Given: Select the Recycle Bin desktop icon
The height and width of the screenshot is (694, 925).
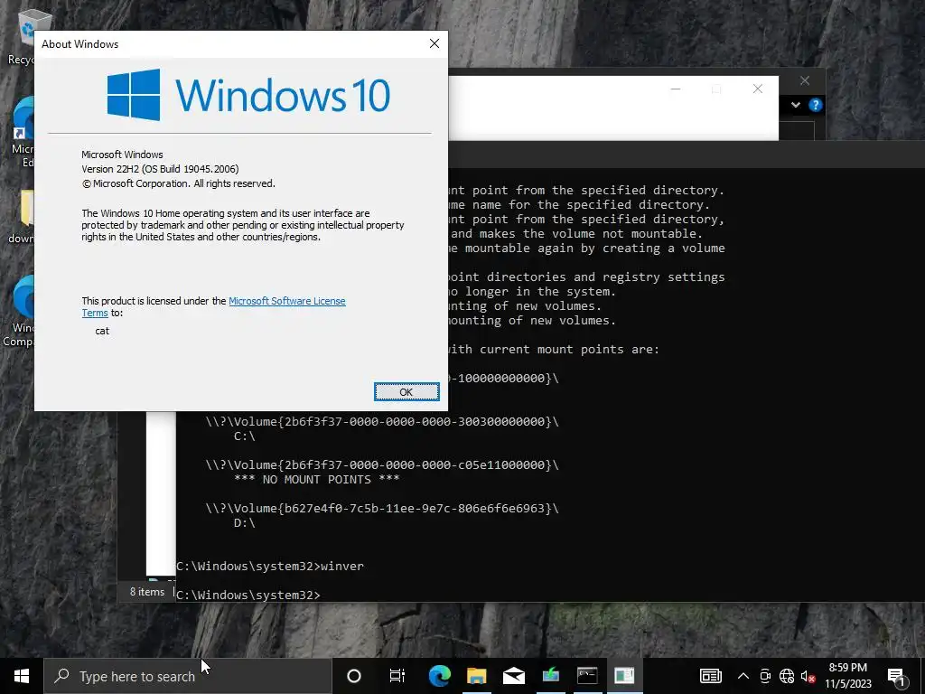Looking at the screenshot, I should coord(23,36).
